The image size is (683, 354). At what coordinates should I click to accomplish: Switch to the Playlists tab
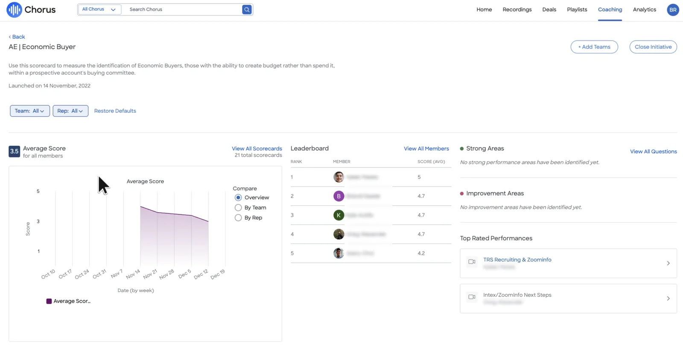coord(577,9)
